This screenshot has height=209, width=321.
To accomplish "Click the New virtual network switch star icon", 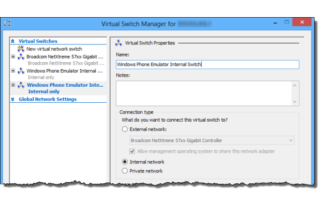I will click(x=21, y=49).
